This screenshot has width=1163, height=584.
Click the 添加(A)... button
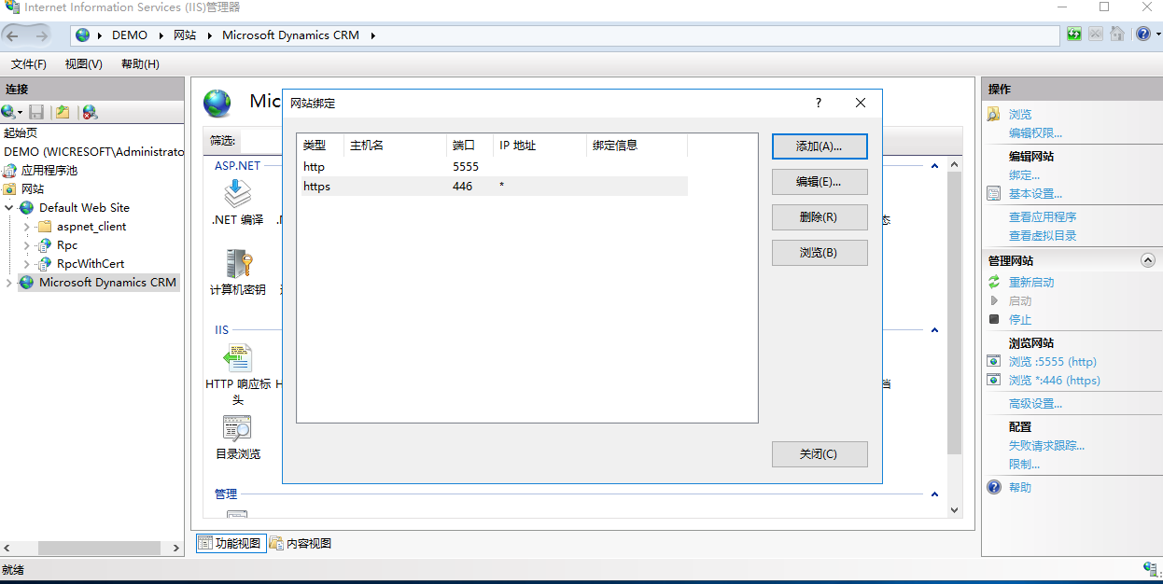[x=820, y=146]
